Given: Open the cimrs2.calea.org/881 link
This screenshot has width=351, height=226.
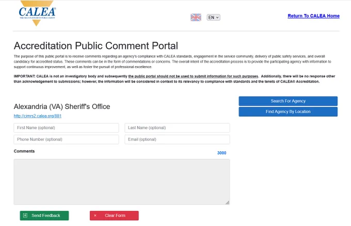Looking at the screenshot, I should [38, 116].
